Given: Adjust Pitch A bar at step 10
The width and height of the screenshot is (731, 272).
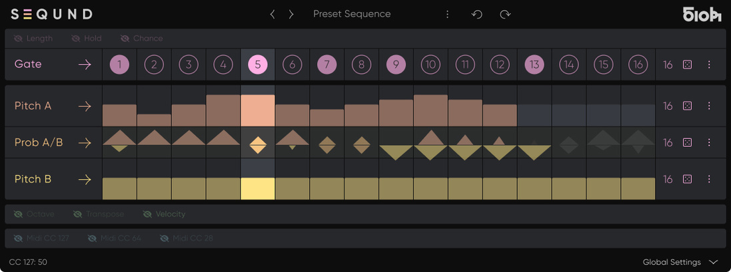Looking at the screenshot, I should click(430, 111).
